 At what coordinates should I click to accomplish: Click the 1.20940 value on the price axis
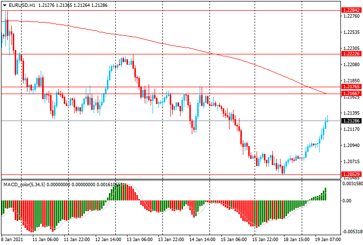(x=352, y=146)
